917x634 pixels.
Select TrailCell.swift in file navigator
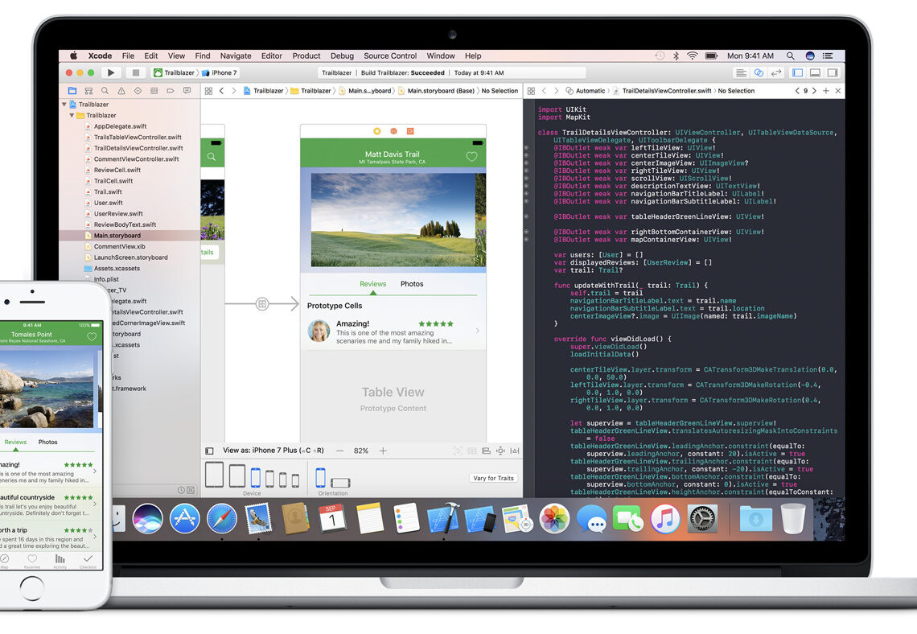[x=113, y=181]
